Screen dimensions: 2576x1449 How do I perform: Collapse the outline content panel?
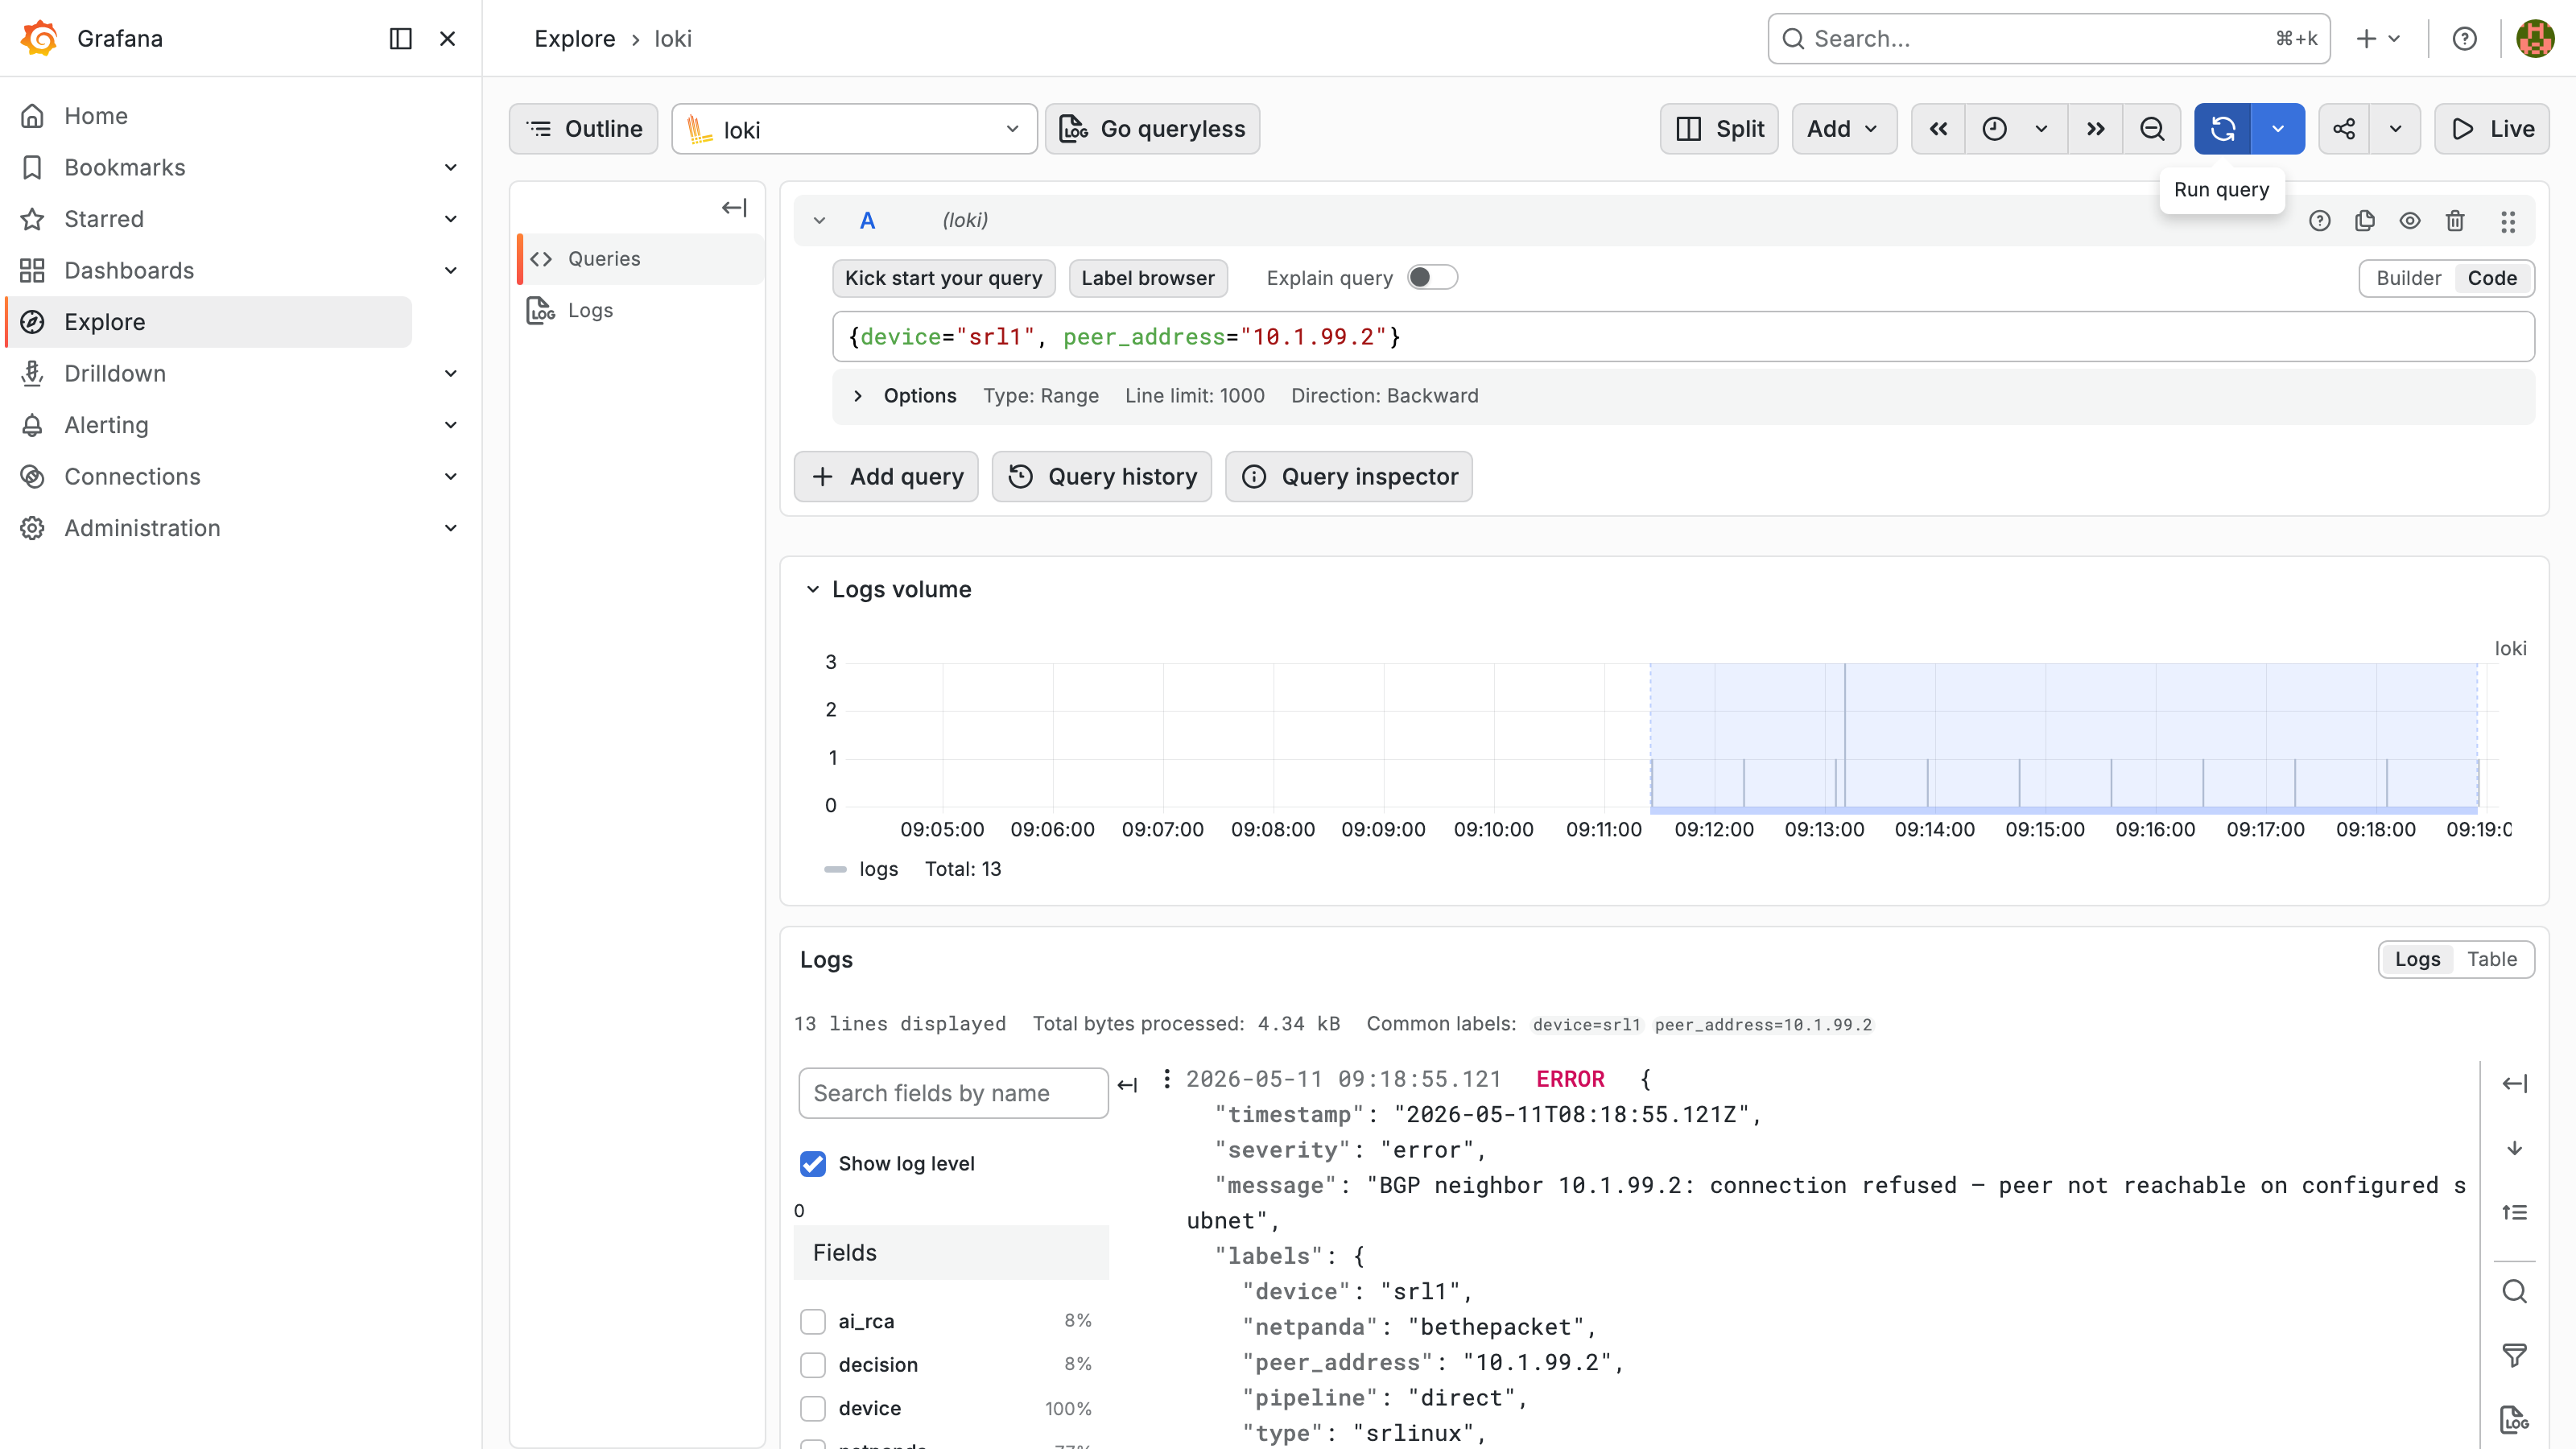coord(734,208)
